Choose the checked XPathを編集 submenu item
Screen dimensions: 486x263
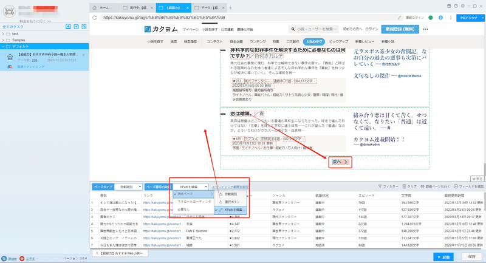coord(231,210)
